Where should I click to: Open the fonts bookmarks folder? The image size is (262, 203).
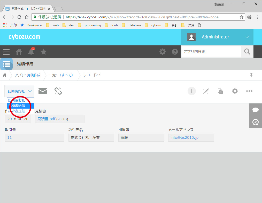[x=111, y=25]
